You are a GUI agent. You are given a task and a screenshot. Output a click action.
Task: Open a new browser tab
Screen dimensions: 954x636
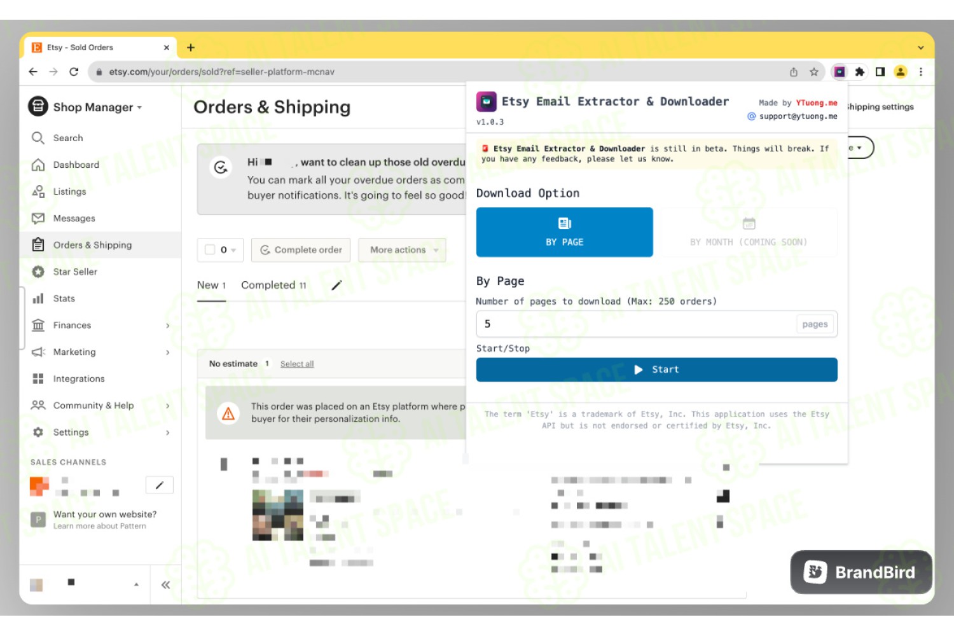click(x=191, y=48)
